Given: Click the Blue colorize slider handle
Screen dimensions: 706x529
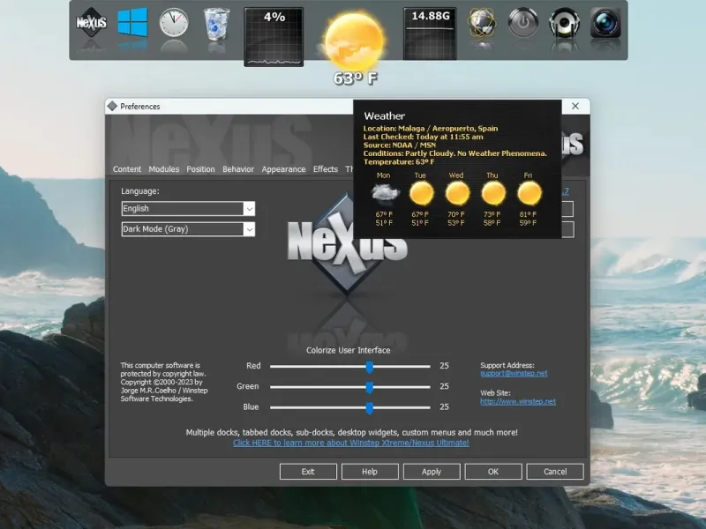Looking at the screenshot, I should click(369, 408).
